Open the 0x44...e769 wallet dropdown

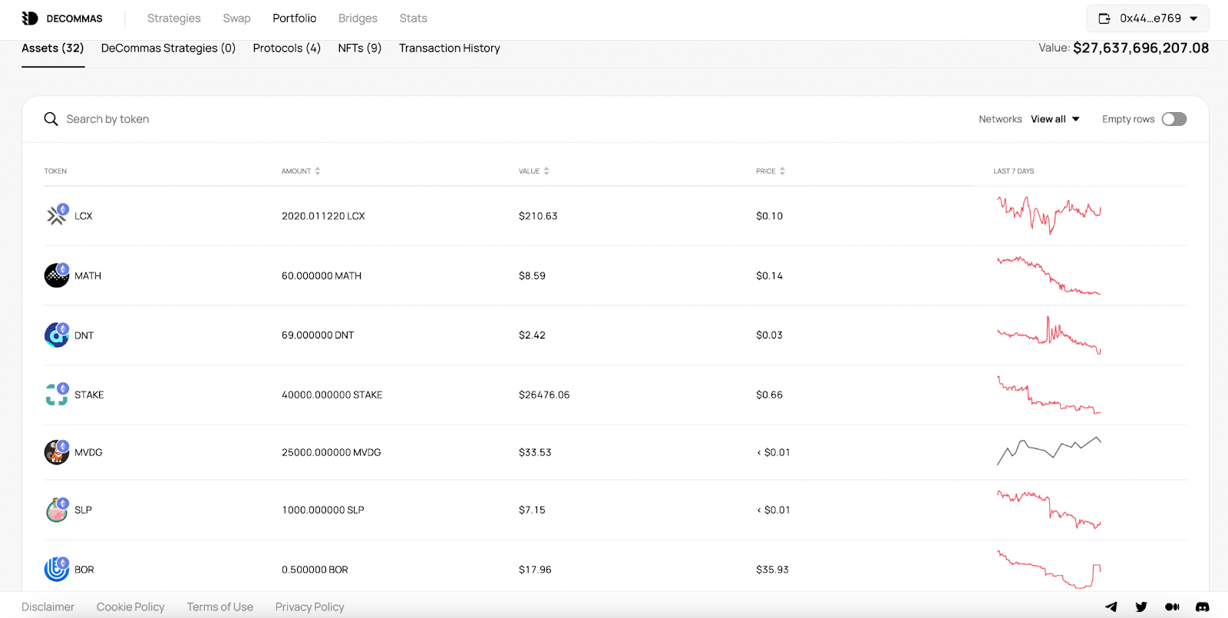pyautogui.click(x=1147, y=18)
